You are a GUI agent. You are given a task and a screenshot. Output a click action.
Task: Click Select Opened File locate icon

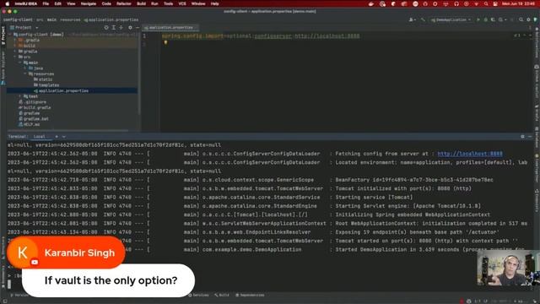106,28
